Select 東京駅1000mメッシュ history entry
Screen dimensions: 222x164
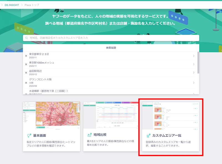pyautogui.click(x=41, y=63)
